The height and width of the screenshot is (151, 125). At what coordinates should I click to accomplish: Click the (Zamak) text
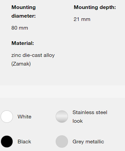pyautogui.click(x=21, y=64)
